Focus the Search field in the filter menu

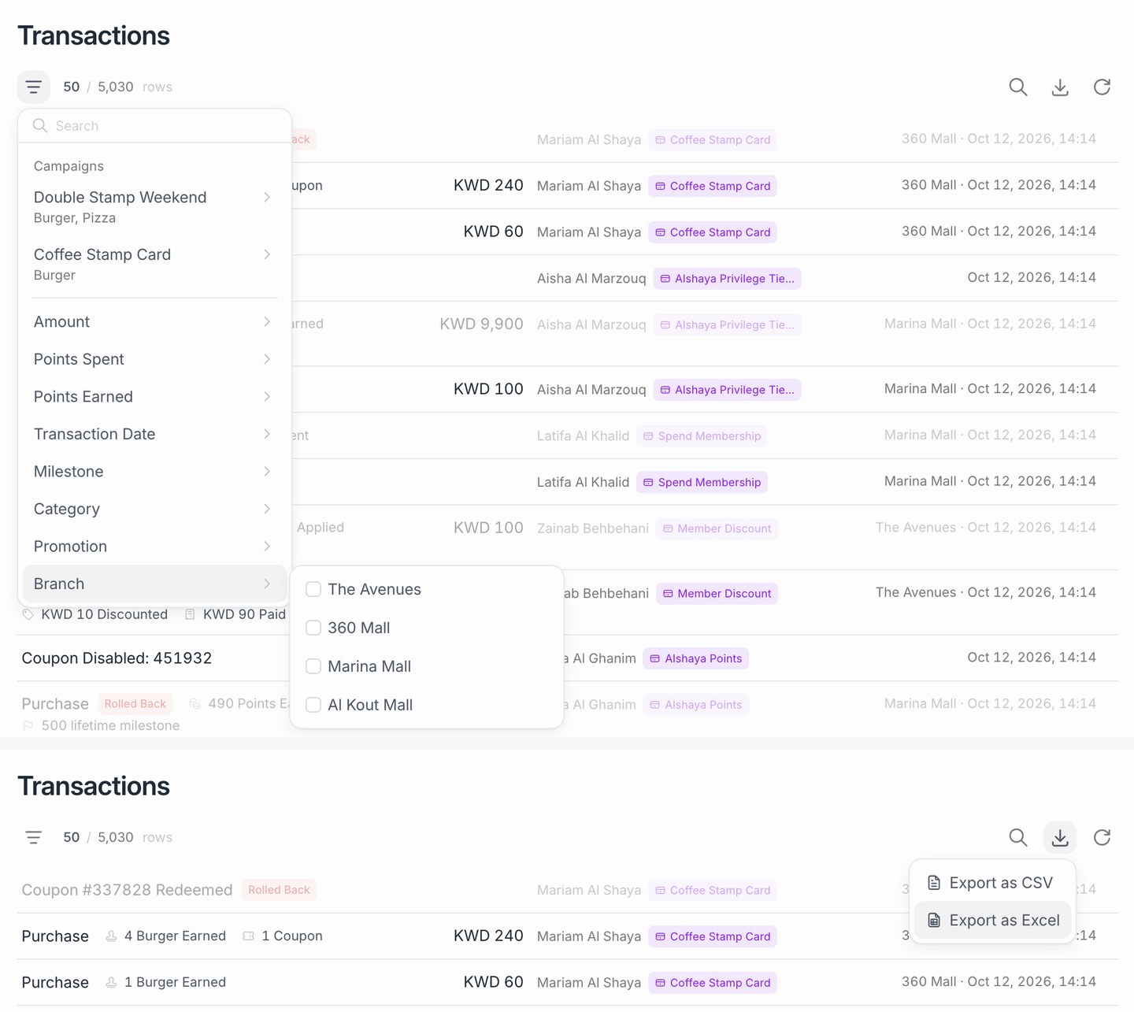pos(154,126)
